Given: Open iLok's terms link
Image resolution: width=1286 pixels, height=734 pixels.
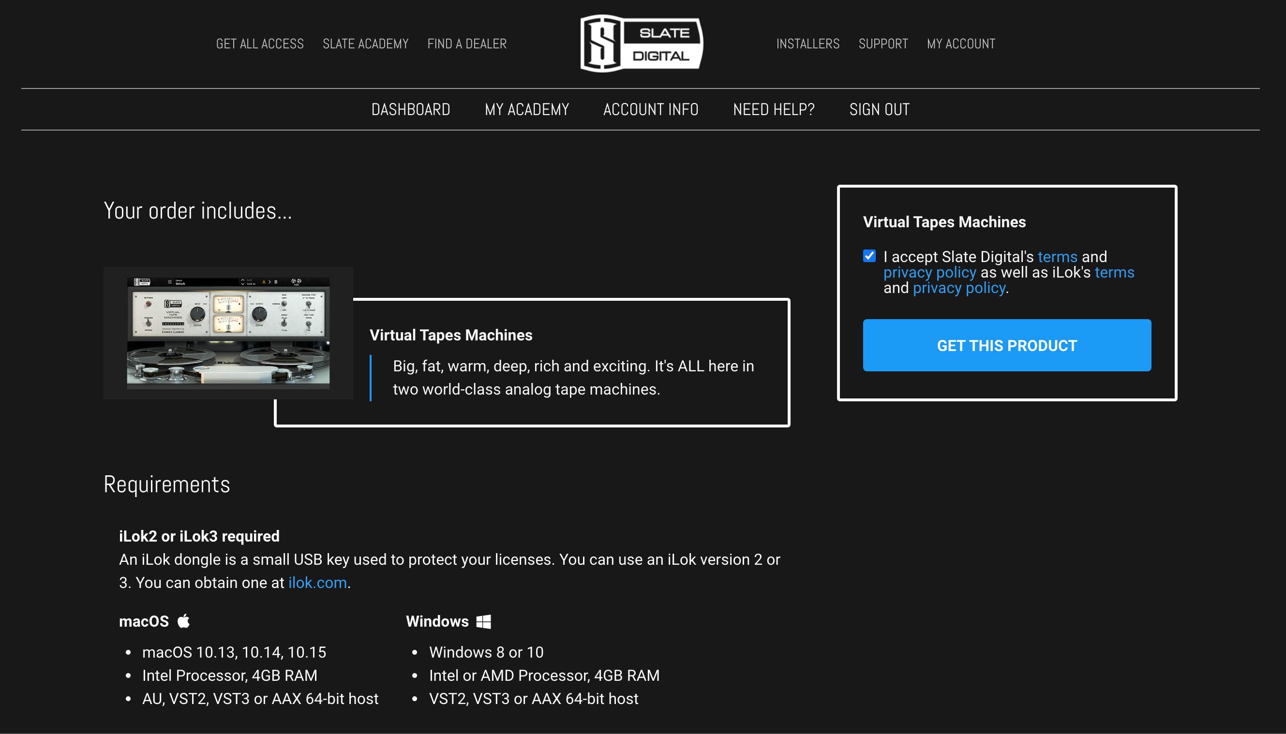Looking at the screenshot, I should click(x=1115, y=272).
